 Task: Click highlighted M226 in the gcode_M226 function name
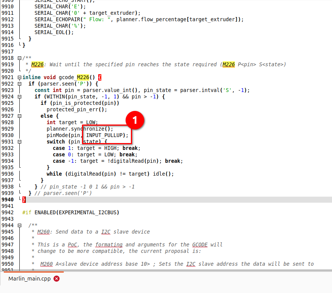(83, 77)
